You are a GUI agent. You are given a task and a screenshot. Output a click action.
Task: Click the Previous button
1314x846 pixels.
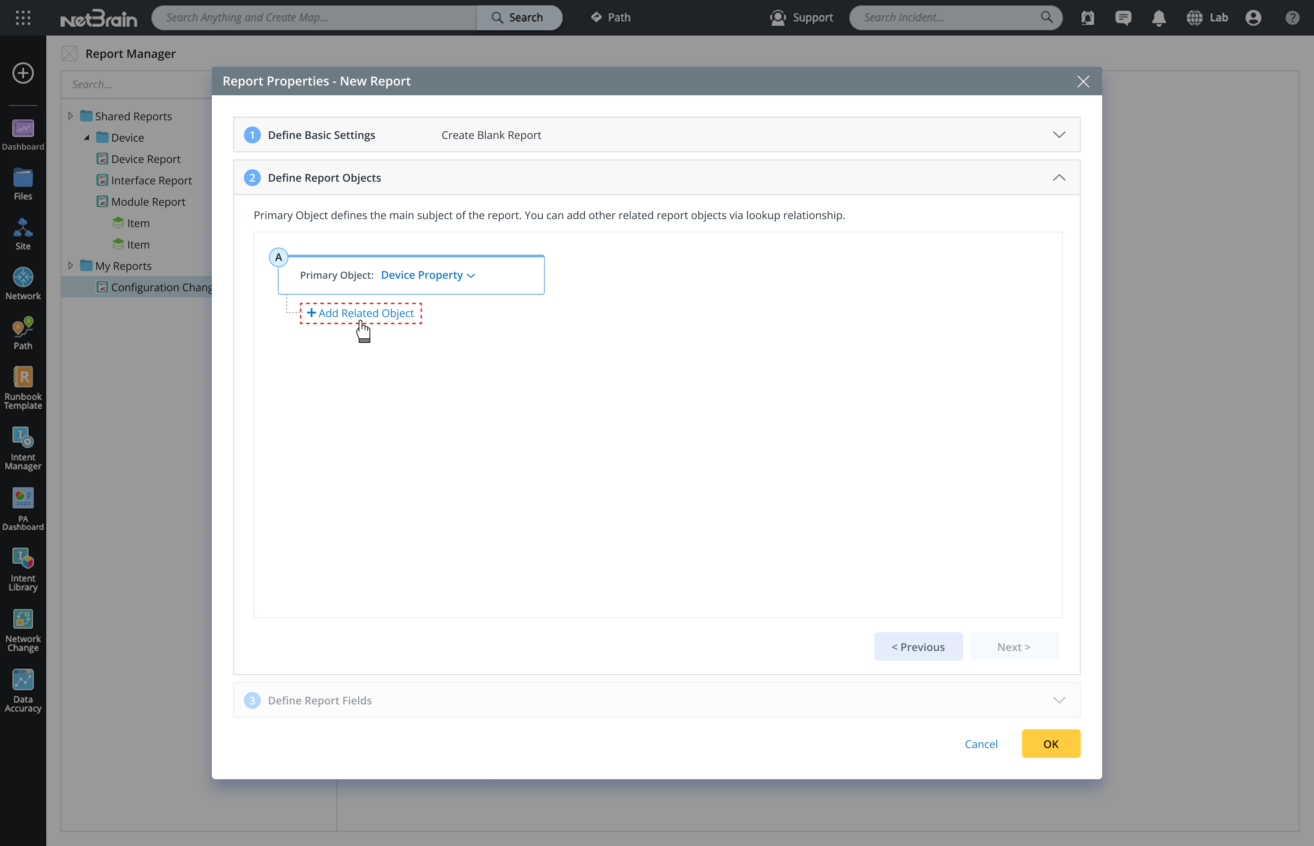click(918, 647)
